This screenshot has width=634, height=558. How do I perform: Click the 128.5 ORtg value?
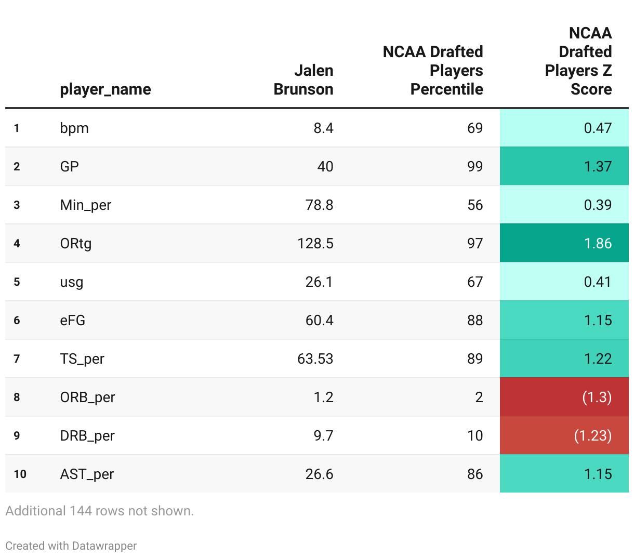315,243
